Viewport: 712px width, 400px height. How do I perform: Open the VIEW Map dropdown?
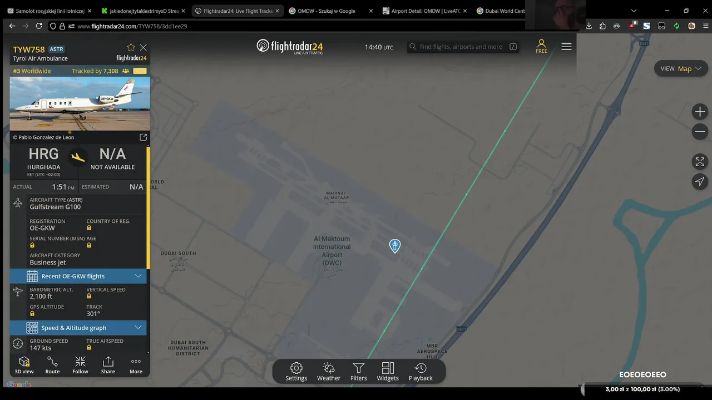pyautogui.click(x=681, y=69)
